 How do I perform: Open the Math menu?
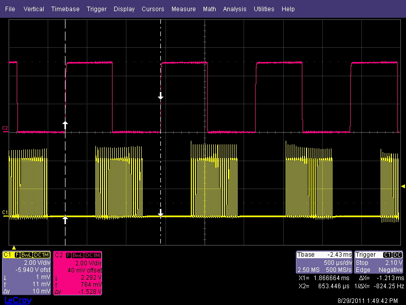(209, 9)
